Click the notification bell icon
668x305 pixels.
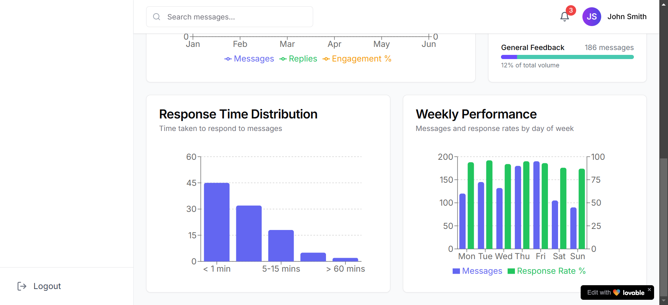564,17
